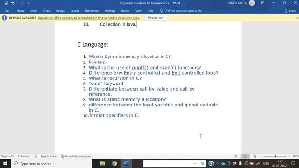
Task: Switch to the View tab
Action: (x=138, y=11)
